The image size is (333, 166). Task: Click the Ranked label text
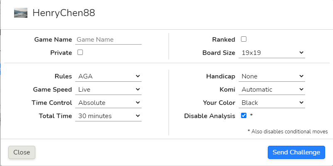(x=224, y=40)
